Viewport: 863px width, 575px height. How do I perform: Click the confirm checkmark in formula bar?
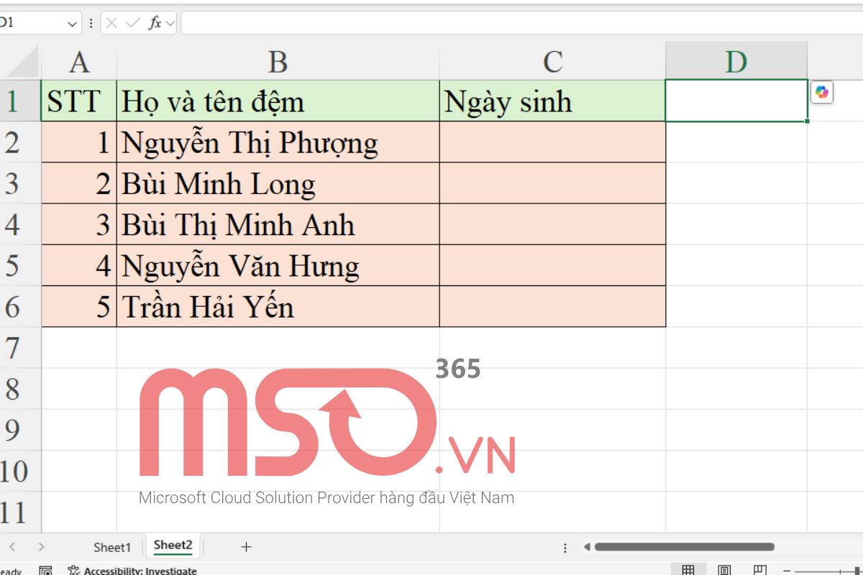132,23
